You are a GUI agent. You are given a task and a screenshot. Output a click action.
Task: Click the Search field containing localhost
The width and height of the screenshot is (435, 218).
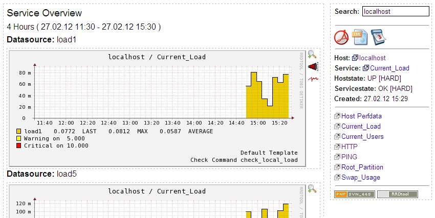[396, 11]
